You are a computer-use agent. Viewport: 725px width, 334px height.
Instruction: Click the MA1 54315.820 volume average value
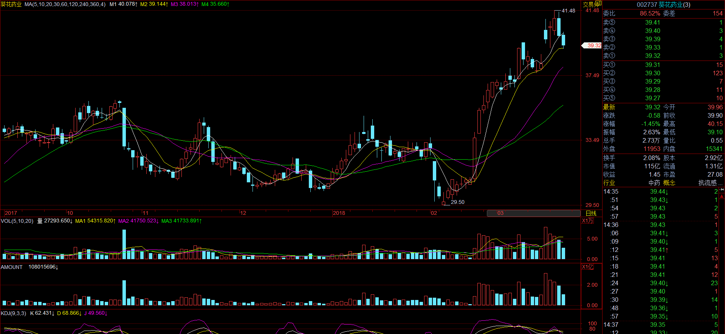[96, 221]
